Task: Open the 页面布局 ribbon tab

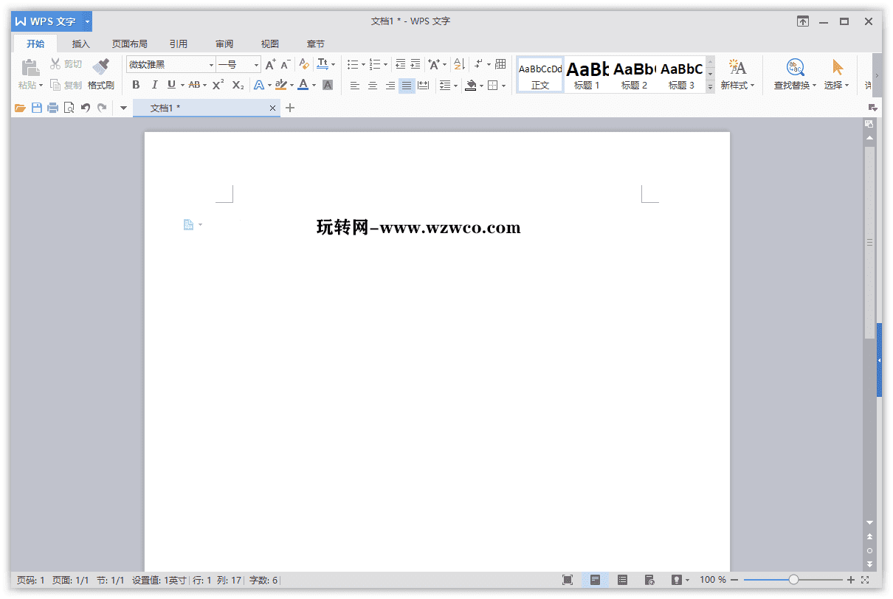Action: (129, 44)
